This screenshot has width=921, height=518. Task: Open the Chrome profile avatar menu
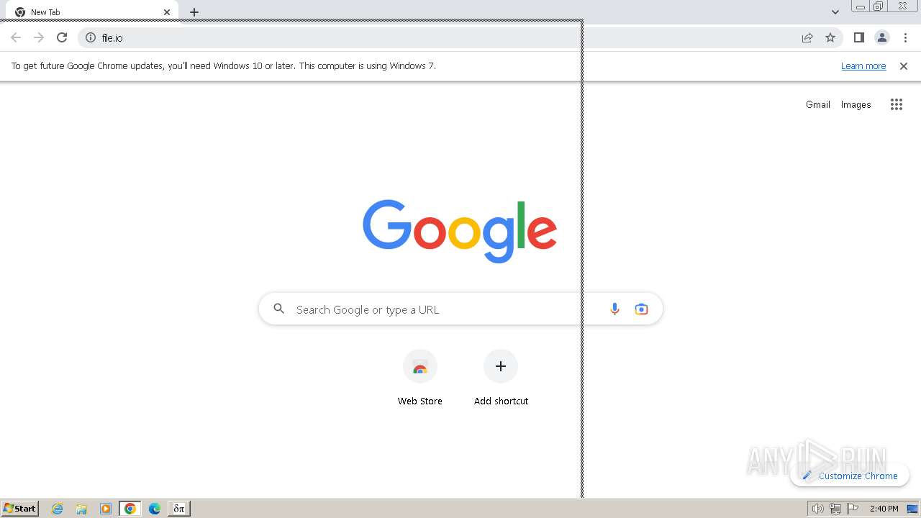(882, 37)
